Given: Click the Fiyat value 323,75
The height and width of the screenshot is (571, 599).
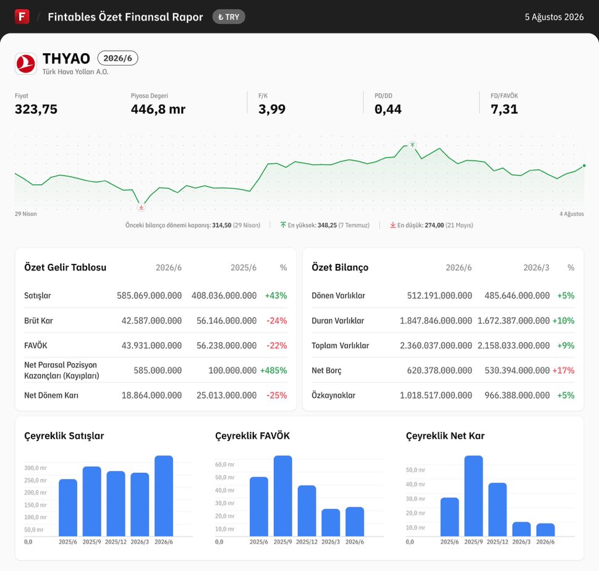Looking at the screenshot, I should coord(36,109).
